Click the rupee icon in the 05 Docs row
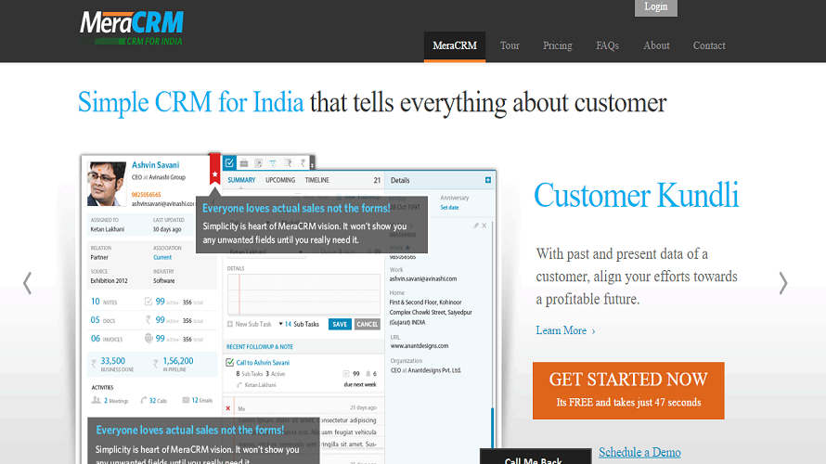826x464 pixels. tap(148, 319)
